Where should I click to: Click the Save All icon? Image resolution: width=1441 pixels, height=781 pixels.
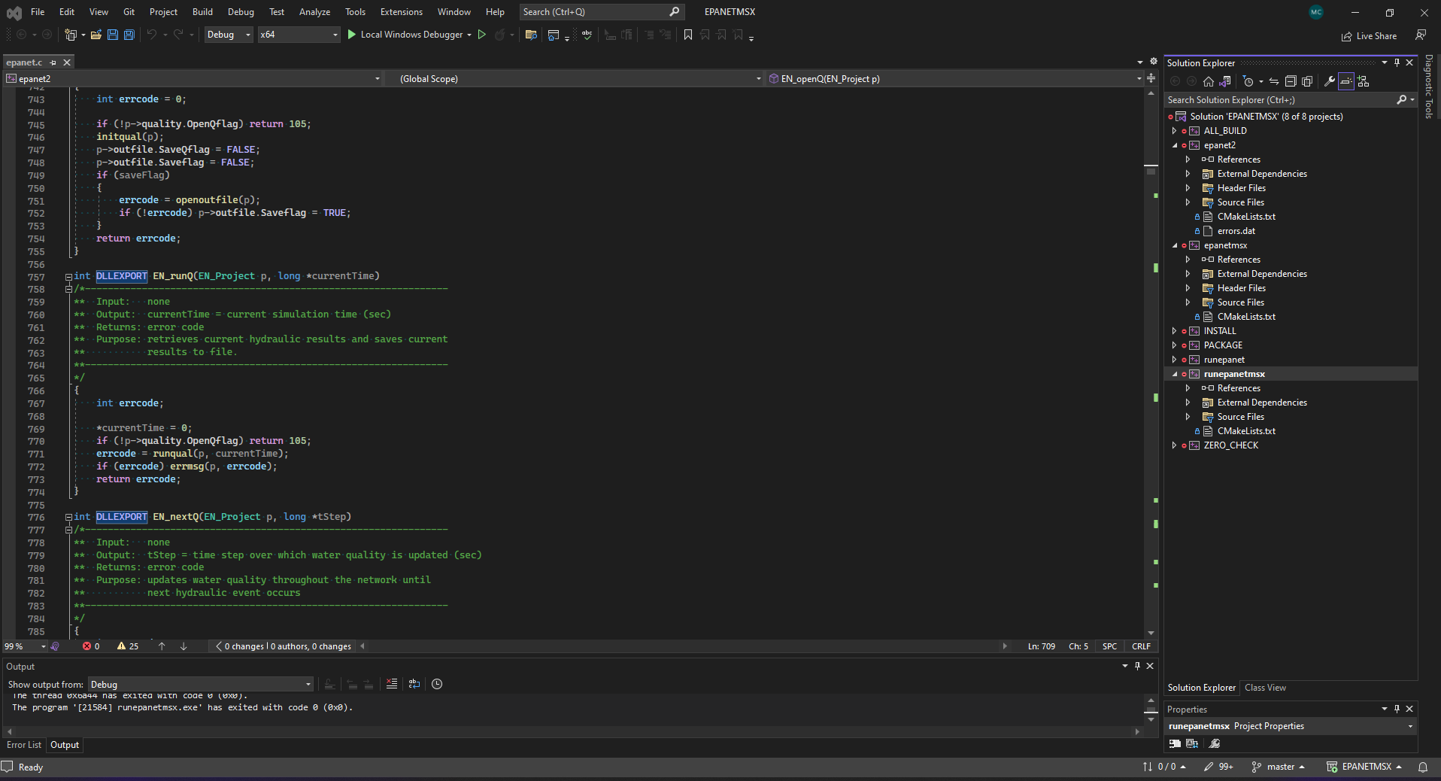(129, 35)
